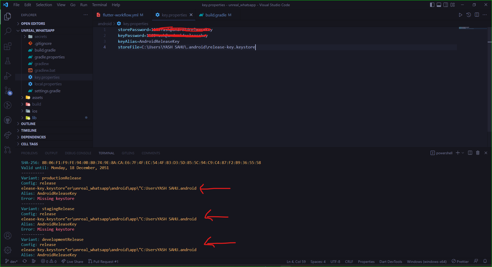Expand the DEPENDENCIES section
The width and height of the screenshot is (492, 267).
point(54,137)
